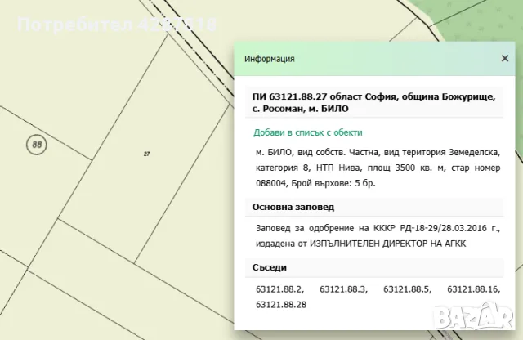Click the text 'площ 3500 кв. м'
This screenshot has height=340, width=523.
point(406,168)
